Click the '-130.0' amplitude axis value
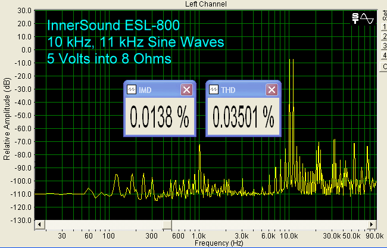Viewport: 387px width, 248px height. point(21,220)
